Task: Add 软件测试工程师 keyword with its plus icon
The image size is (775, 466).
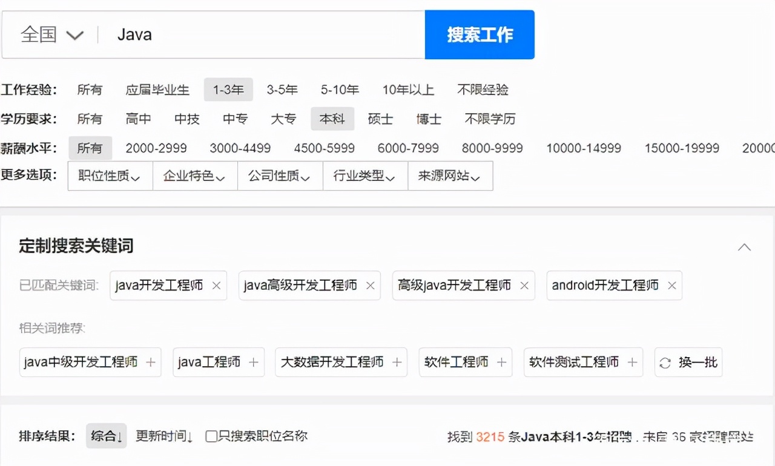Action: (x=632, y=363)
